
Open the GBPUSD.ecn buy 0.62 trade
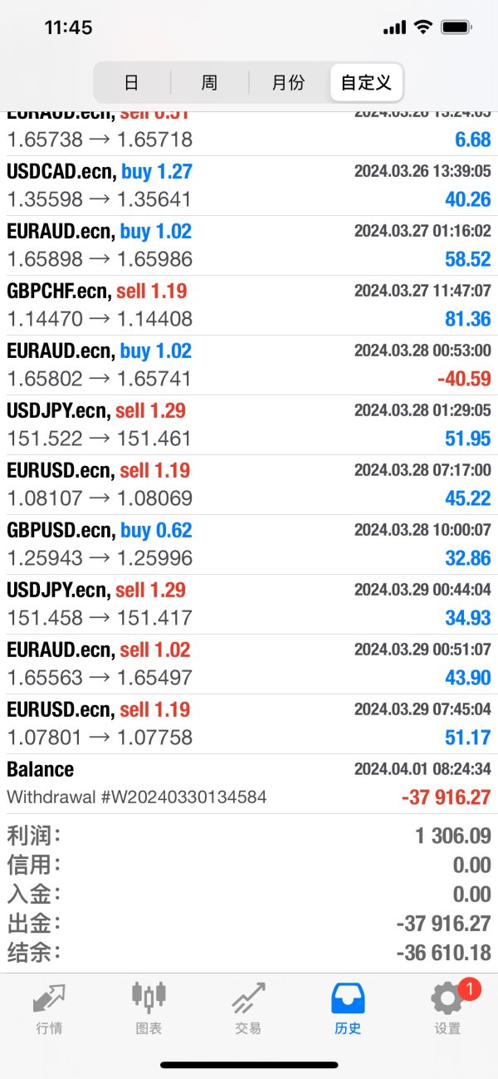tap(249, 544)
